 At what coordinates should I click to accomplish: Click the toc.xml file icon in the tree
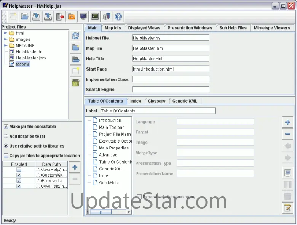[12, 64]
